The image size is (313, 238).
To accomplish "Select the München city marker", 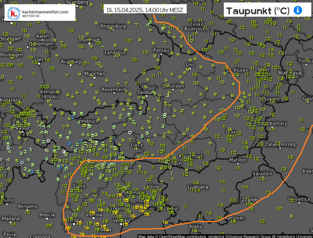I will coord(95,78).
